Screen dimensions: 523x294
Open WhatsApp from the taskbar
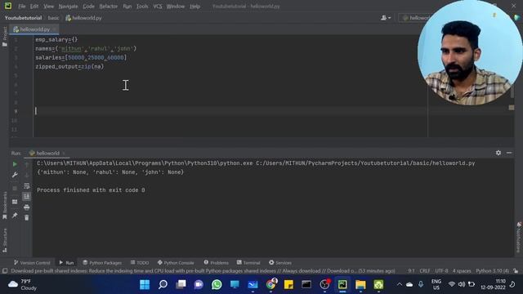(217, 285)
